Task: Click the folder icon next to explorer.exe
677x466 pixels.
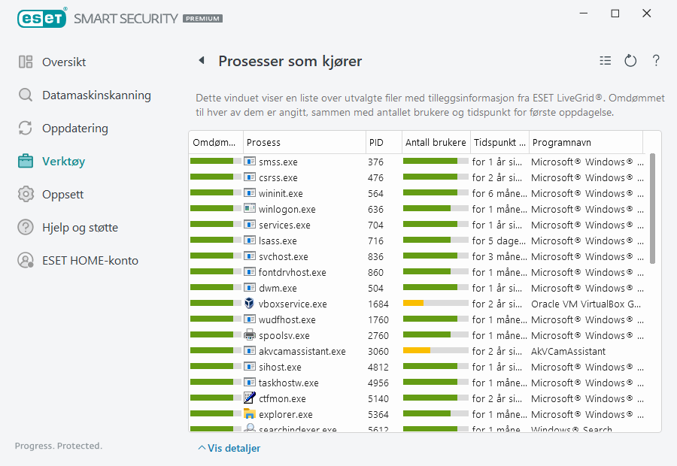Action: (250, 414)
